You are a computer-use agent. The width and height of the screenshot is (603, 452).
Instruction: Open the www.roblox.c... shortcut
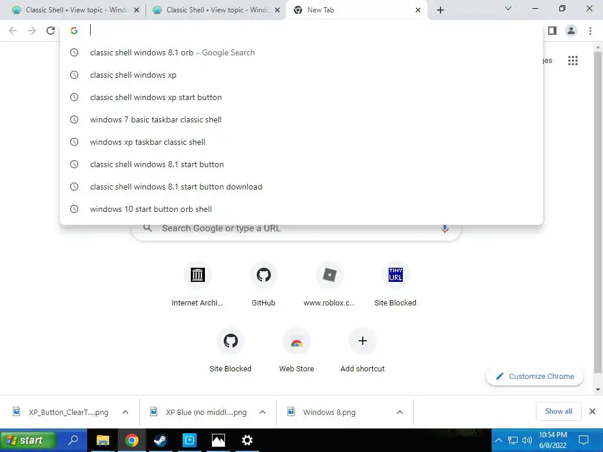click(x=329, y=284)
